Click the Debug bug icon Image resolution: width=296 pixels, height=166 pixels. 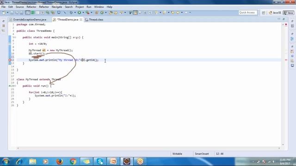point(71,12)
